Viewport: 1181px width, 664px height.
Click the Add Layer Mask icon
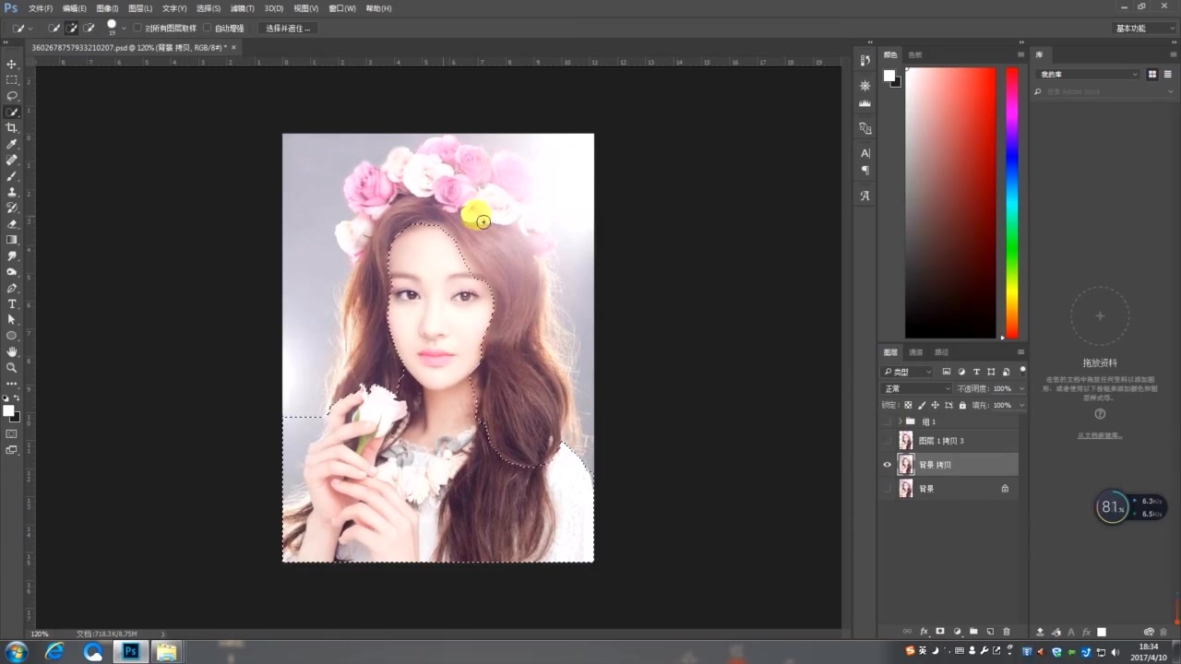940,632
